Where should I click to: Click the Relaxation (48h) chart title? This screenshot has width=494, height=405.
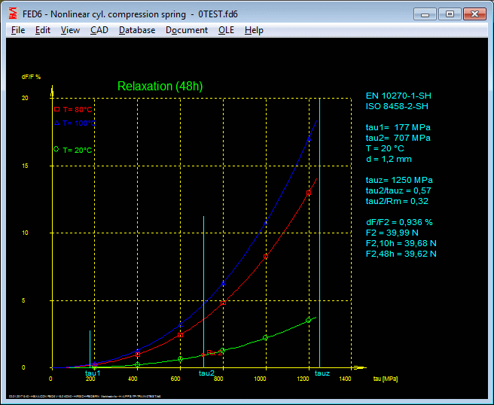[160, 87]
